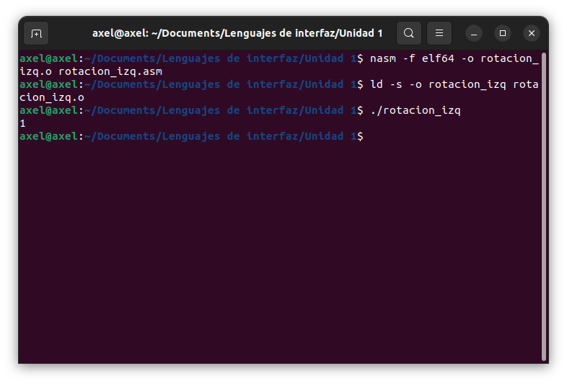Open a new terminal tab
Screen dimensions: 567x384
(36, 33)
